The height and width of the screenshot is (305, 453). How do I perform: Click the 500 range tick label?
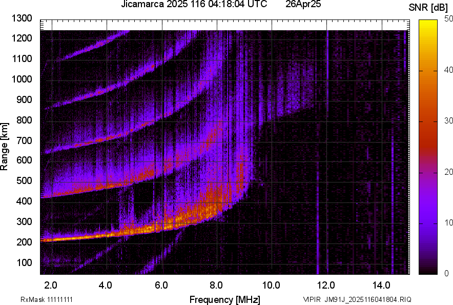[x=25, y=181]
